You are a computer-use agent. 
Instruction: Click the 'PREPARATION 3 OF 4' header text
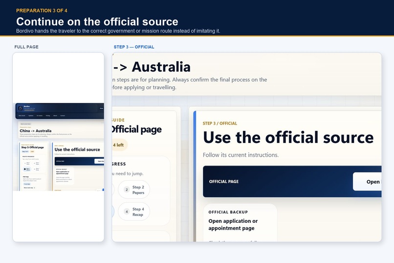pos(42,11)
